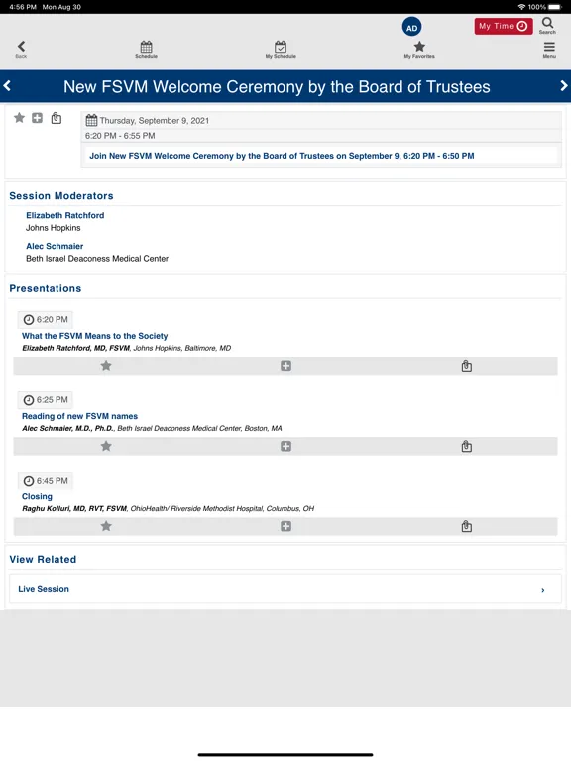The image size is (571, 761).
Task: Go back using the Back arrow
Action: coord(21,49)
